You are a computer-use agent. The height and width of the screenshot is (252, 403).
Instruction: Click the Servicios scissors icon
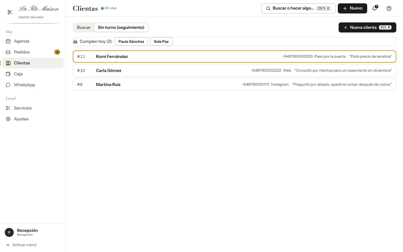click(8, 108)
